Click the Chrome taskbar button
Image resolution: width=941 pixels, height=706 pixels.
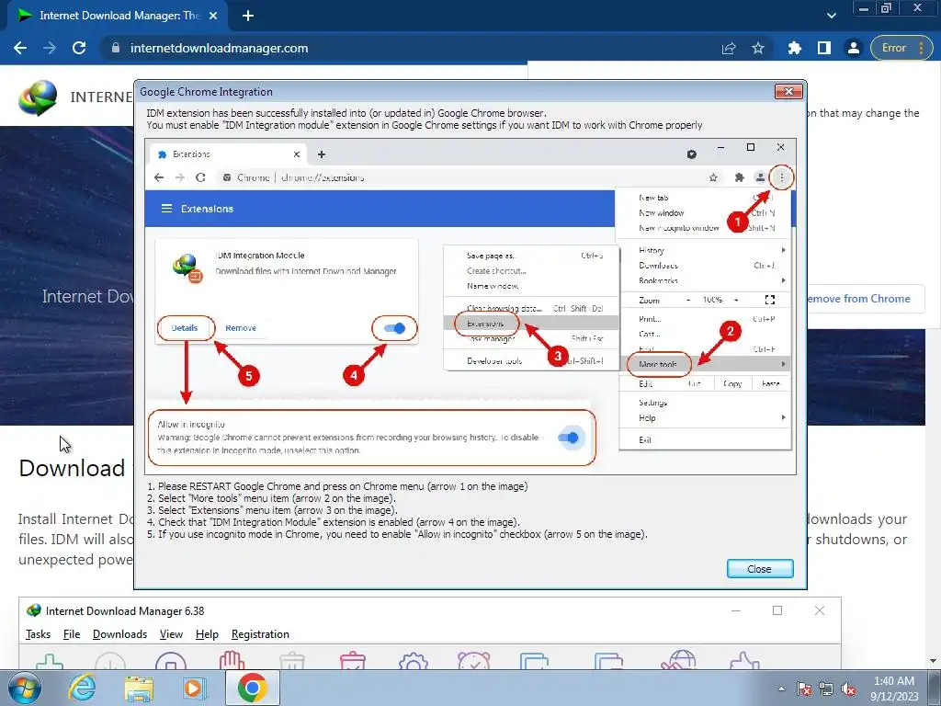tap(252, 688)
